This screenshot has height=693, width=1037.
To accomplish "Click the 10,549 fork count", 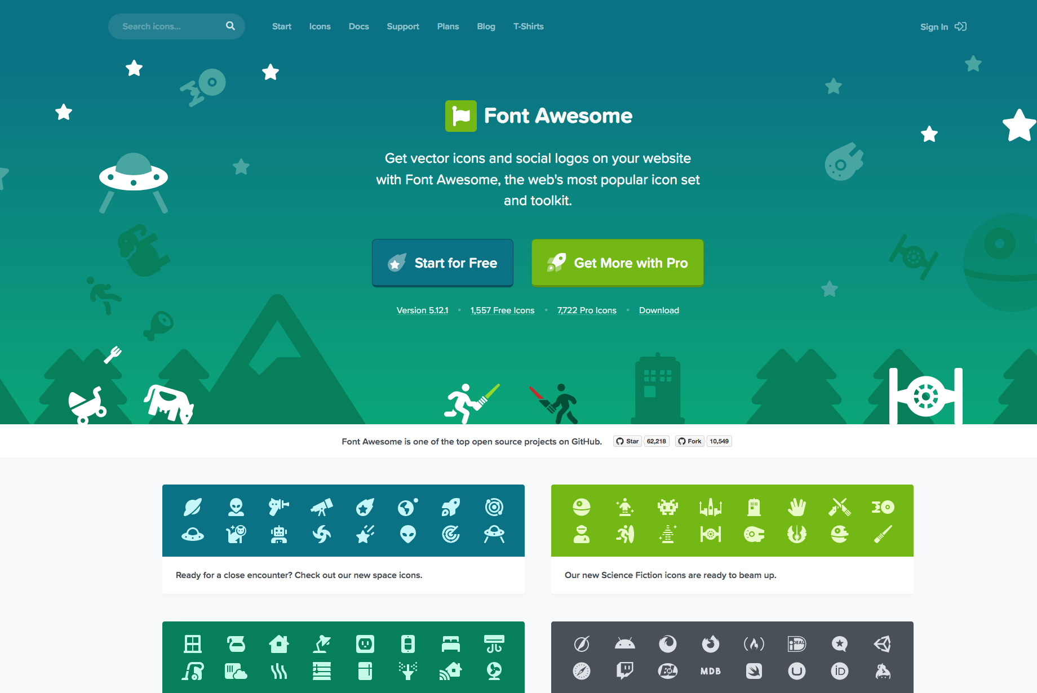I will [719, 441].
